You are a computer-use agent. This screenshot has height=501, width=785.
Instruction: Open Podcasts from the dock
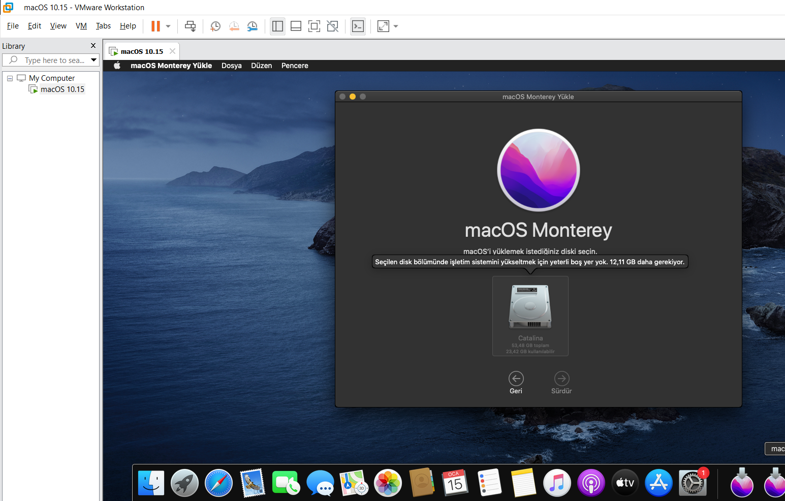click(x=591, y=483)
